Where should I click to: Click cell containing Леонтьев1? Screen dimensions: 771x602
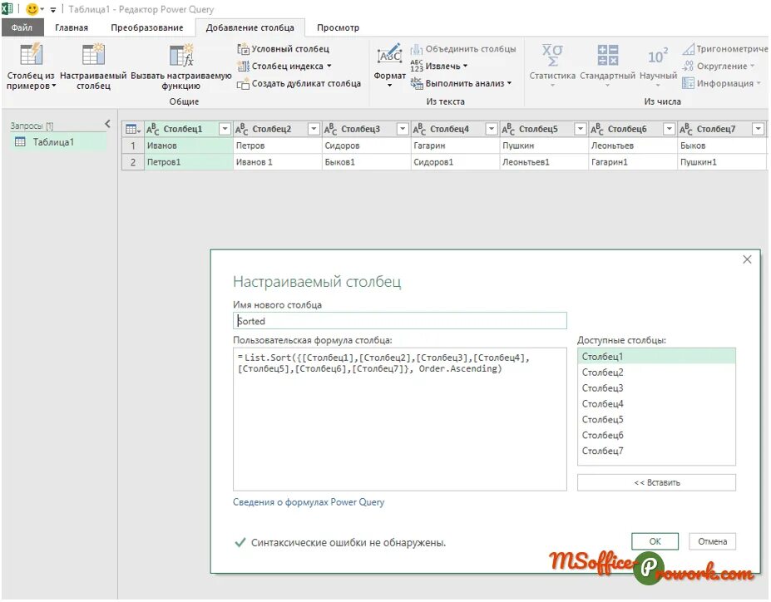pyautogui.click(x=543, y=162)
